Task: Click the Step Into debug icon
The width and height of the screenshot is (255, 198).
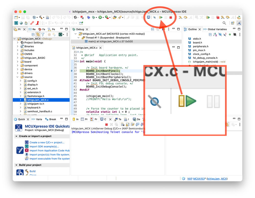Action: tap(180, 17)
